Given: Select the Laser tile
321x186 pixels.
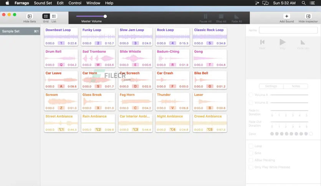Looking at the screenshot, I should [x=210, y=101].
